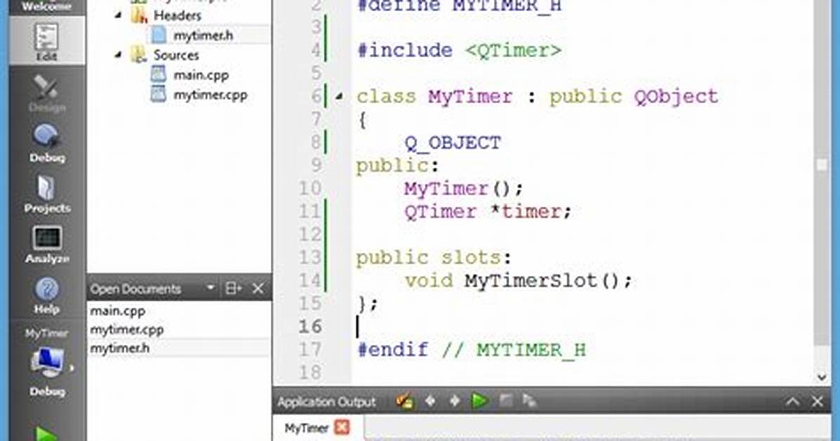This screenshot has height=441, width=840.
Task: Split the Open Documents panel
Action: [x=234, y=289]
